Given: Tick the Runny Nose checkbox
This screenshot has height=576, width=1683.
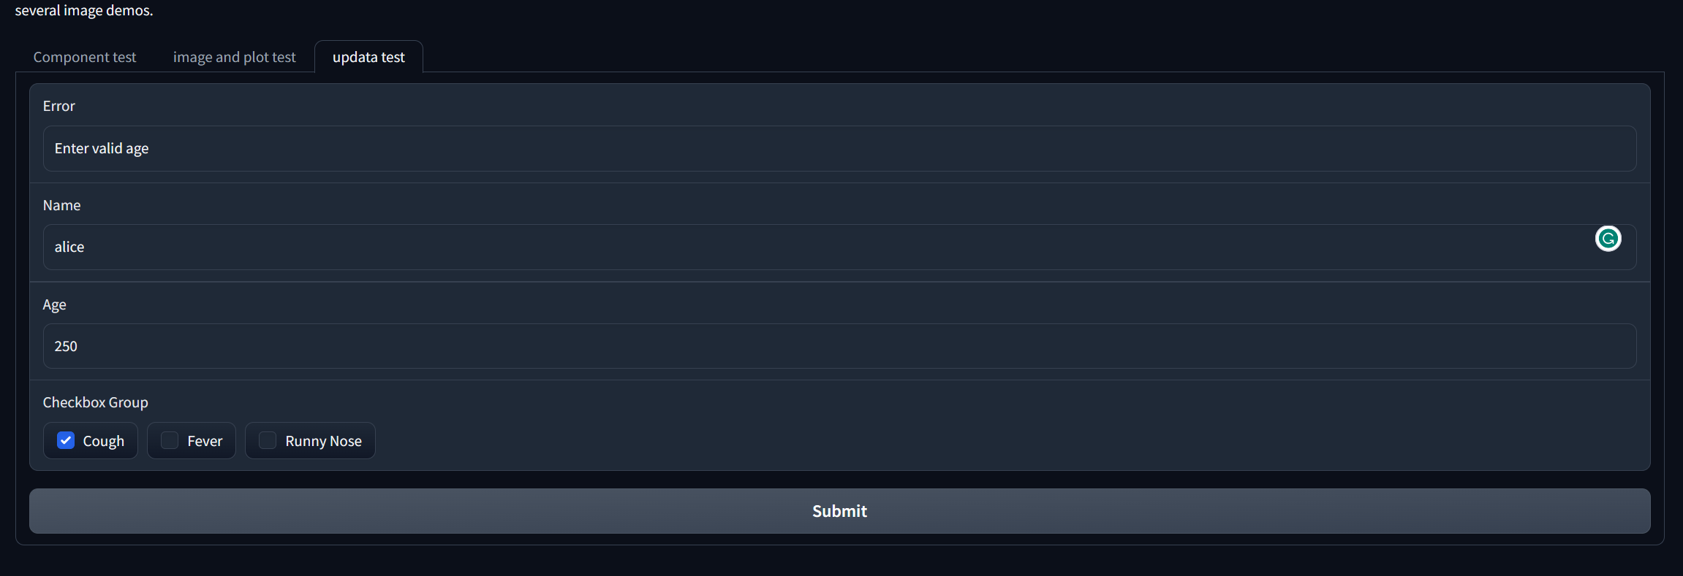Looking at the screenshot, I should pyautogui.click(x=268, y=441).
